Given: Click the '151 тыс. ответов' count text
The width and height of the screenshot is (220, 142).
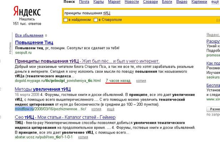Looking at the screenshot, I should (x=27, y=24).
